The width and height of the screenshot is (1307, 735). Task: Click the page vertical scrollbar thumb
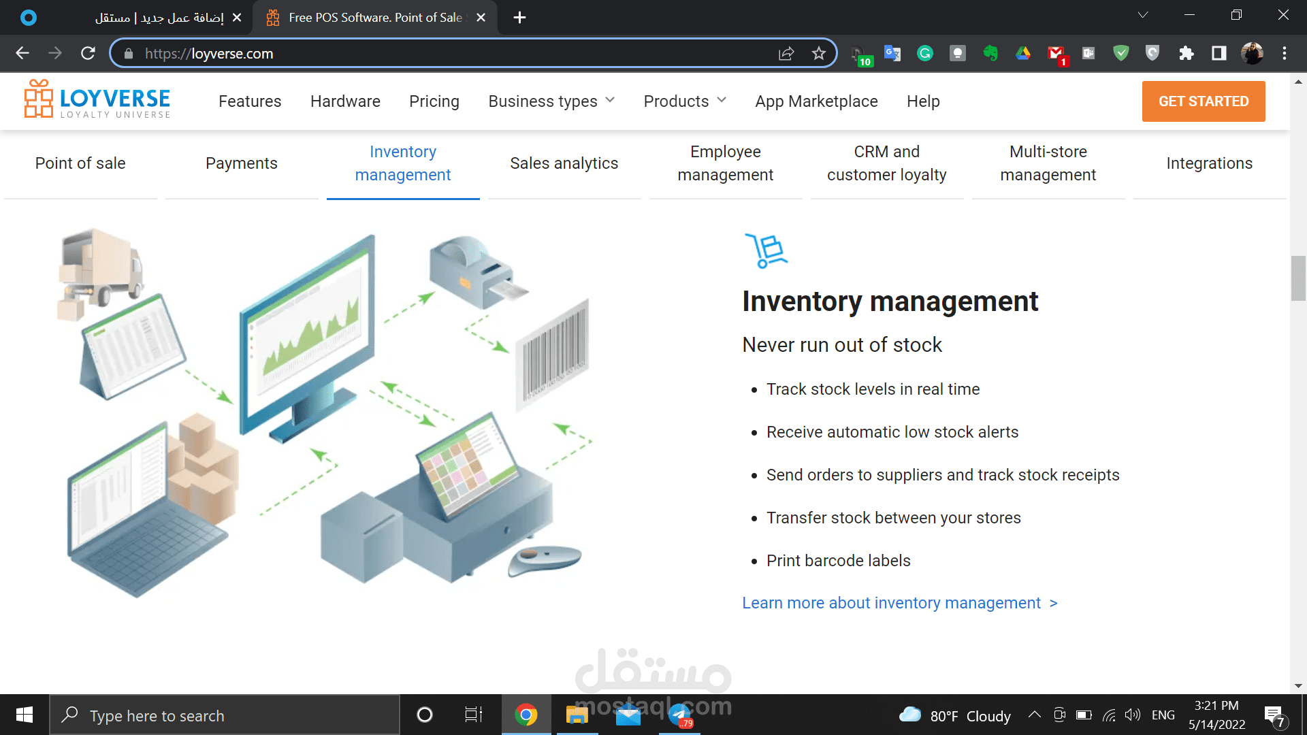pyautogui.click(x=1297, y=278)
